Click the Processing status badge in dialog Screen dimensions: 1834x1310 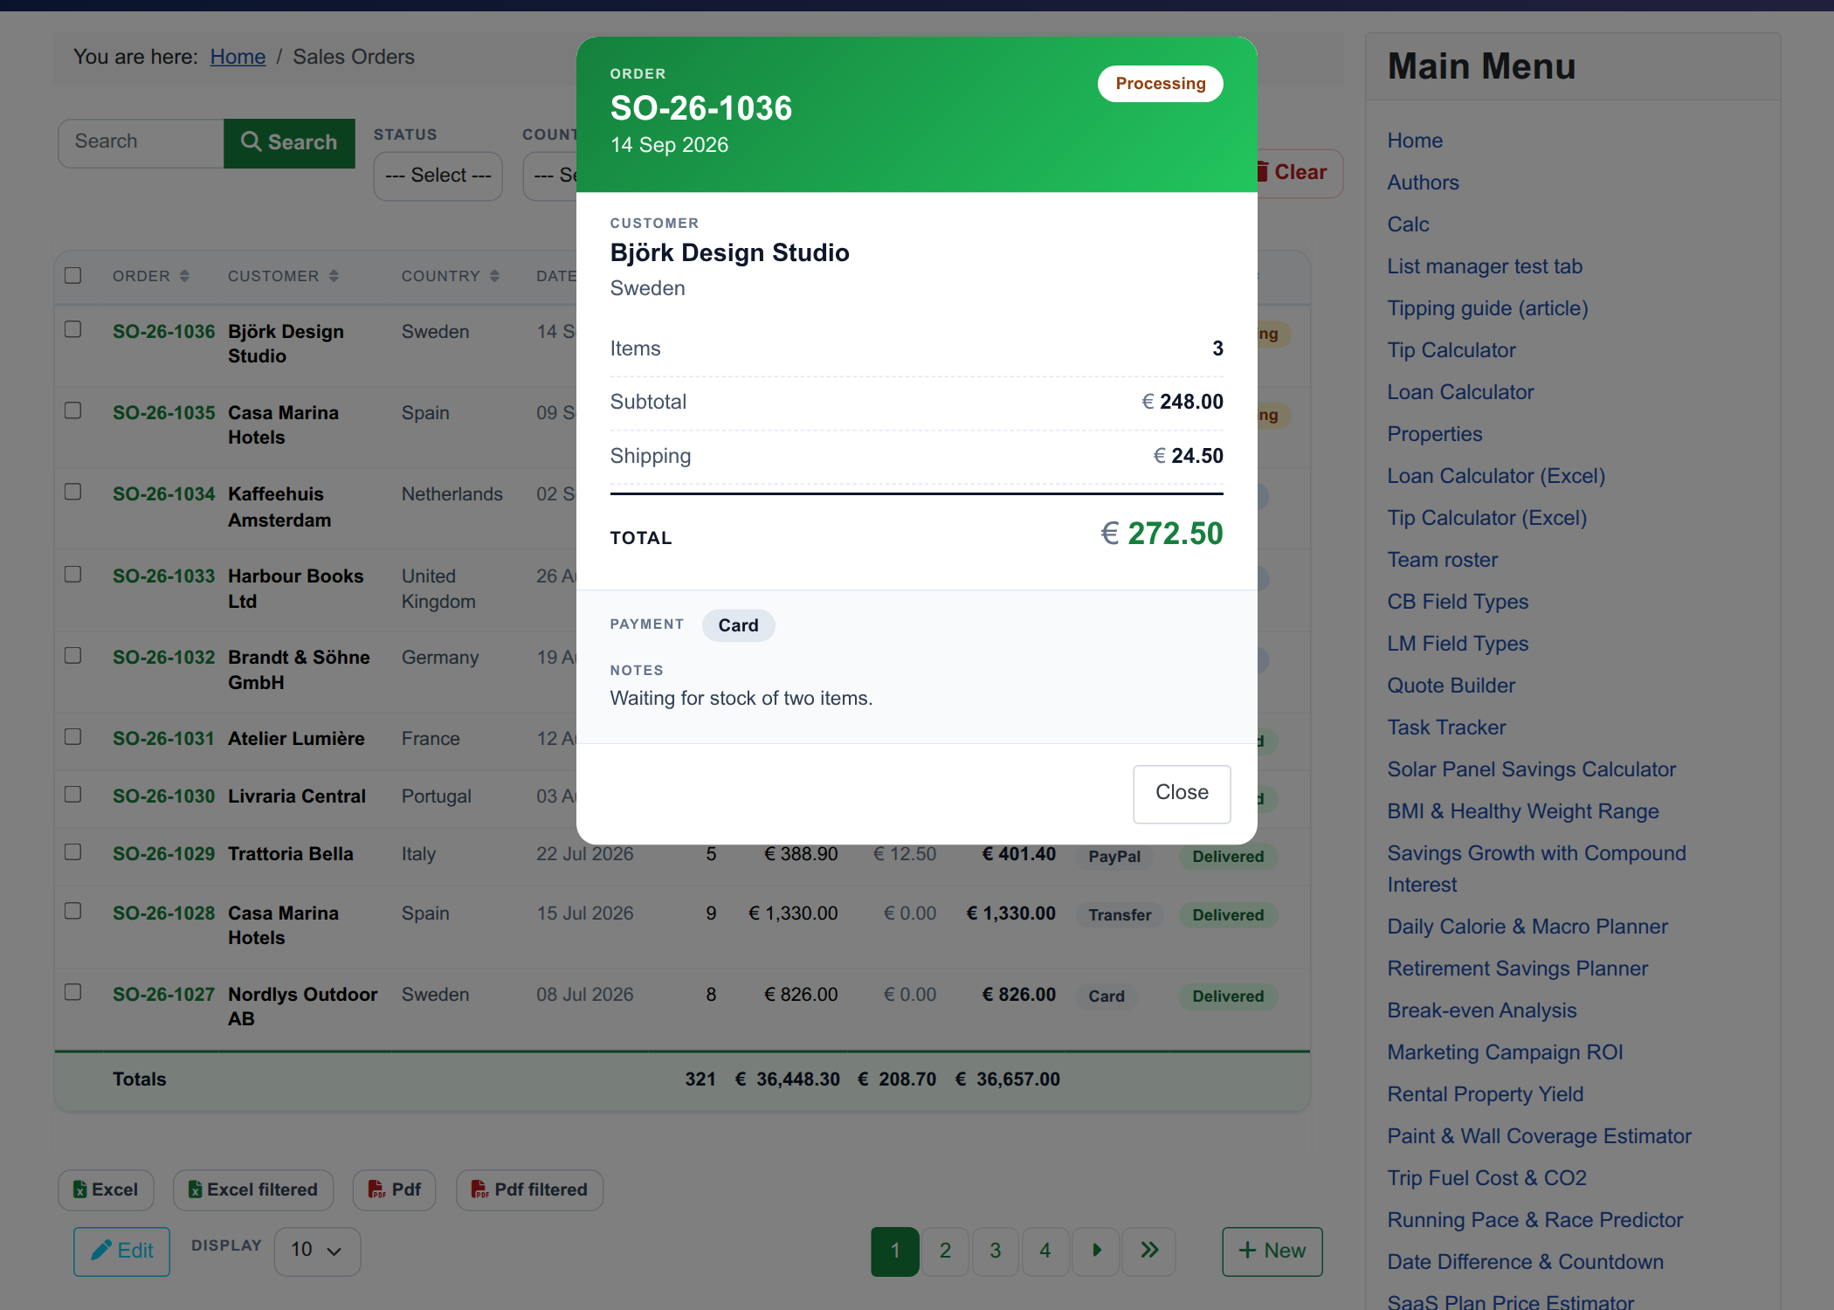point(1160,84)
